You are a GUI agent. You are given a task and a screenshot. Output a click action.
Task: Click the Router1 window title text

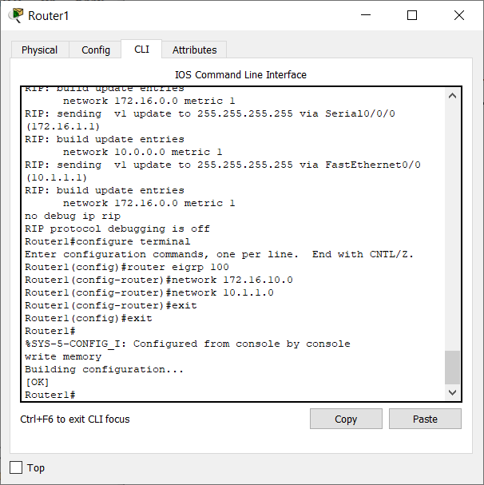[x=48, y=16]
